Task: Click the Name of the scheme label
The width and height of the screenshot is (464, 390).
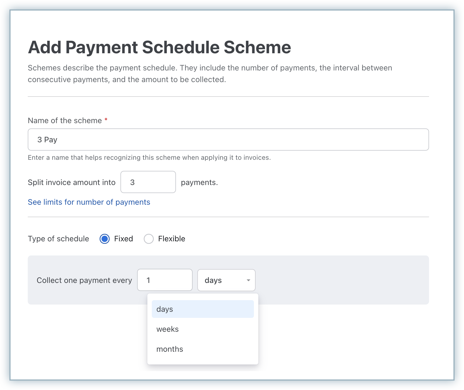Action: [x=65, y=121]
